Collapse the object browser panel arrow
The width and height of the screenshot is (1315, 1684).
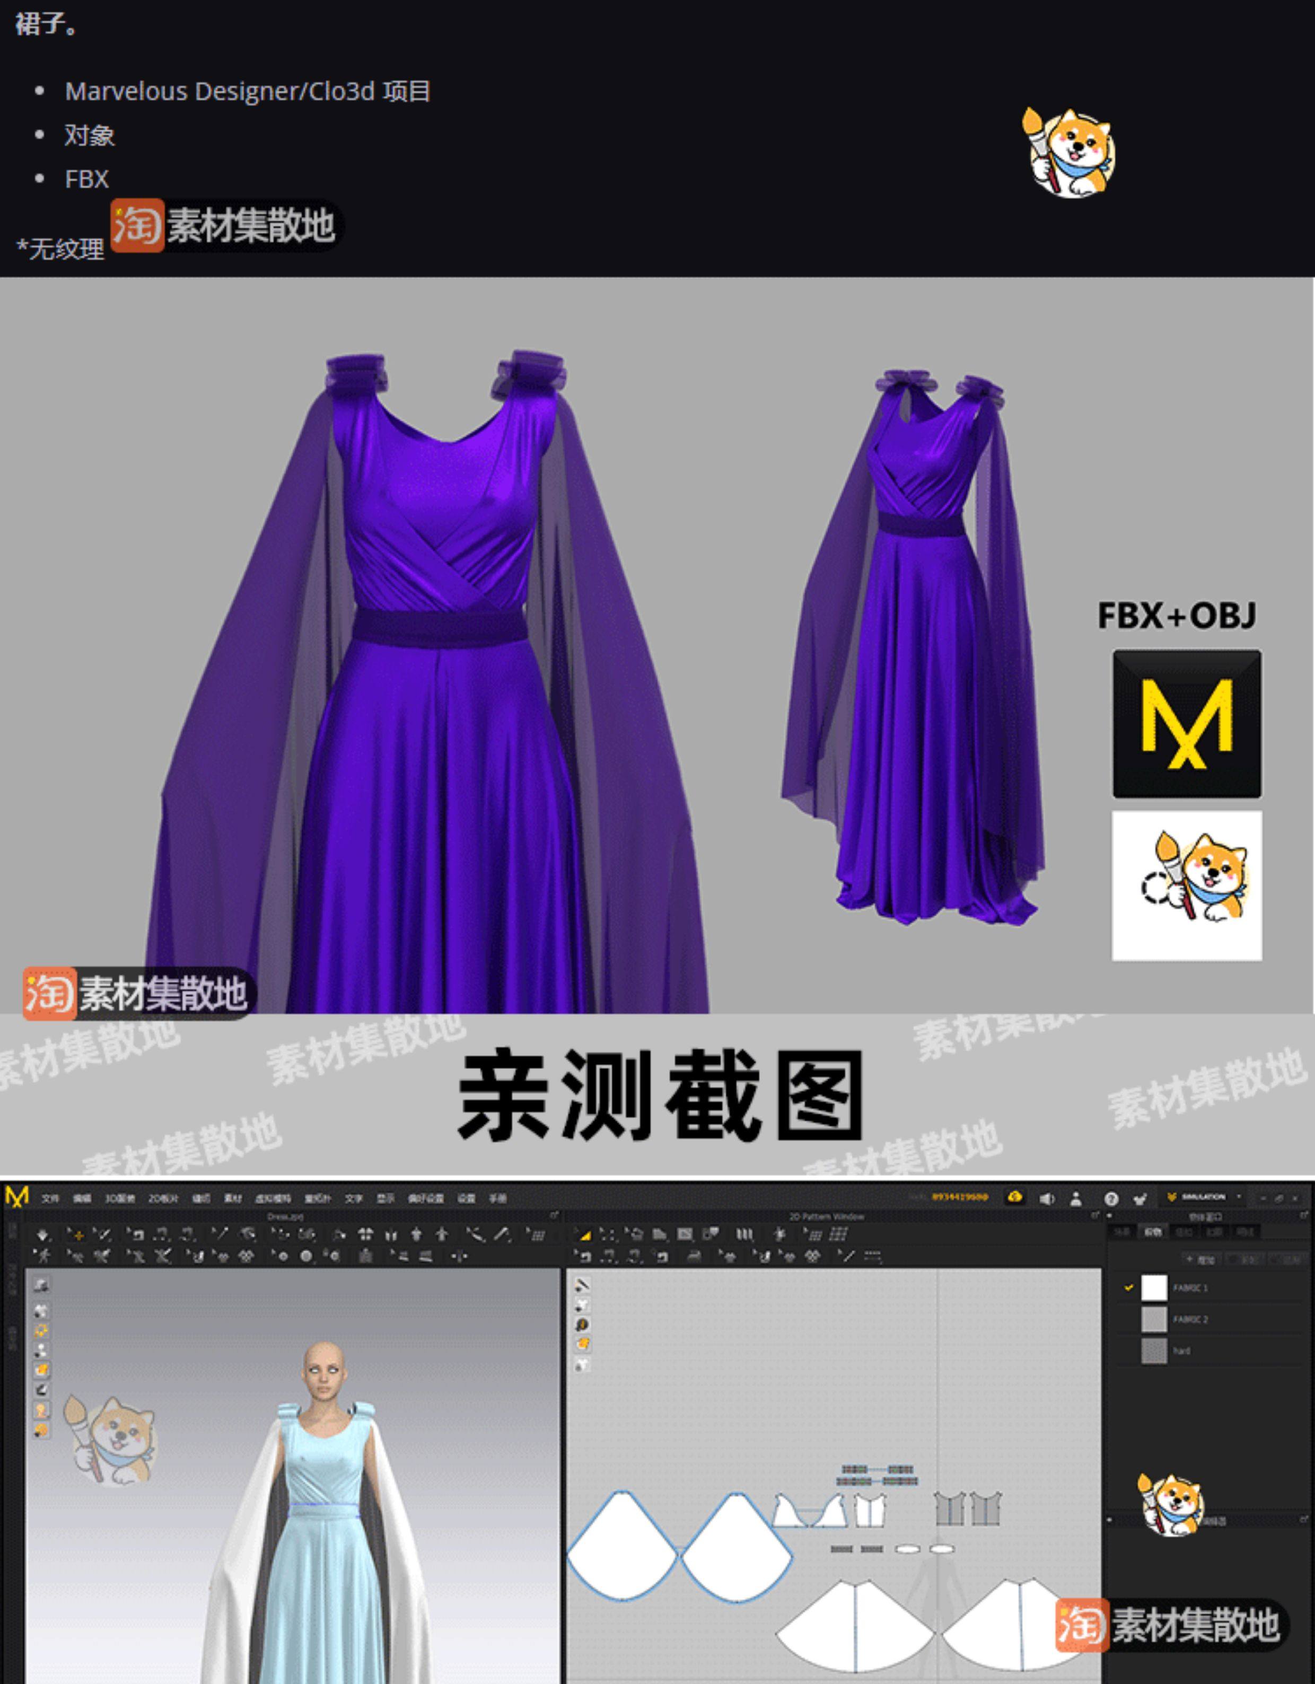tap(1109, 1216)
